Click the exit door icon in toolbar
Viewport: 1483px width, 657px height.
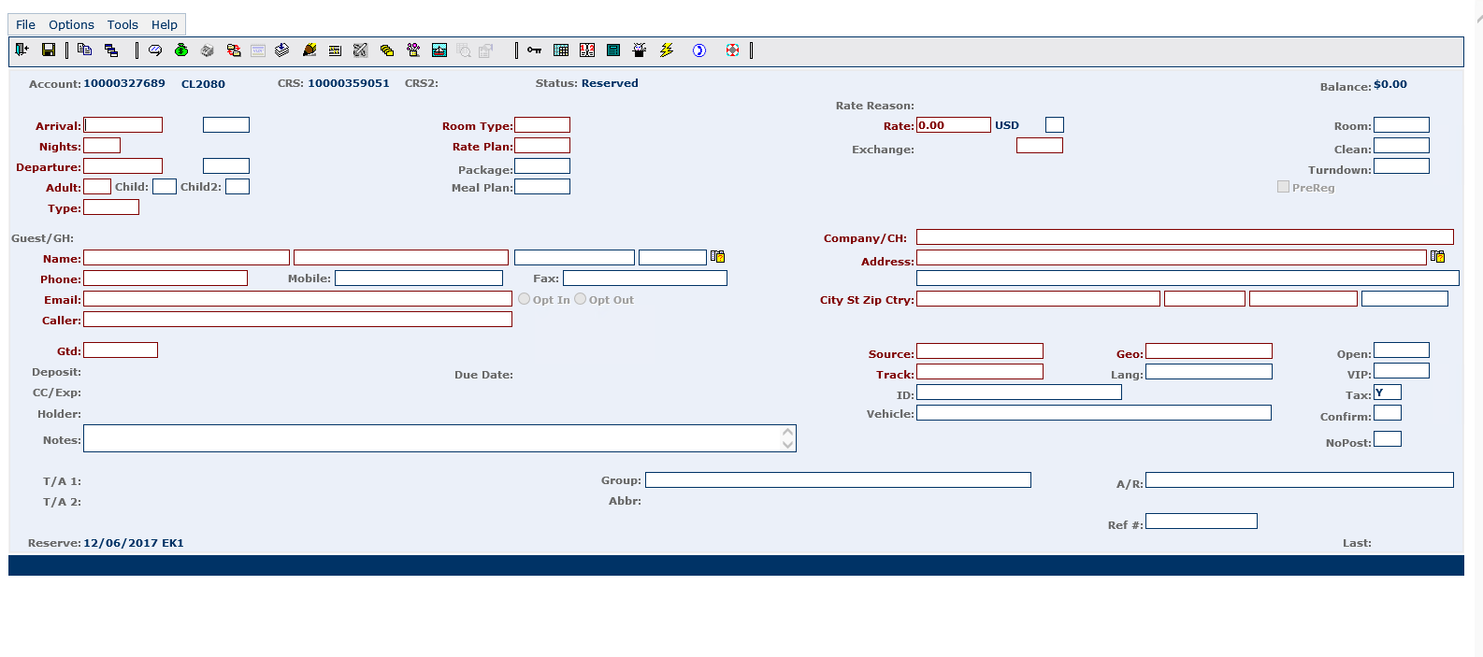click(22, 50)
